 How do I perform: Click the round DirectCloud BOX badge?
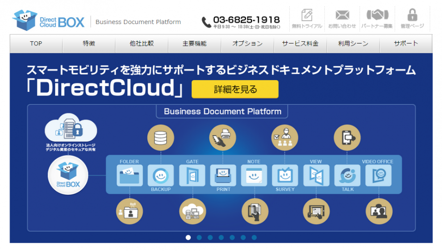[x=68, y=175]
